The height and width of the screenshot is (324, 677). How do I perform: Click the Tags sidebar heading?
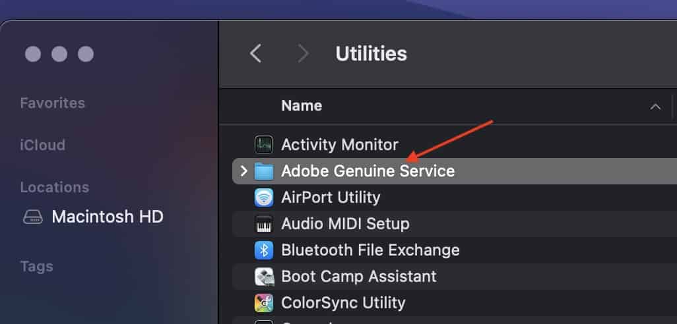click(36, 267)
